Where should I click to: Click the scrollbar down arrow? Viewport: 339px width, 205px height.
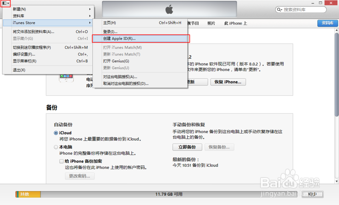(337, 181)
